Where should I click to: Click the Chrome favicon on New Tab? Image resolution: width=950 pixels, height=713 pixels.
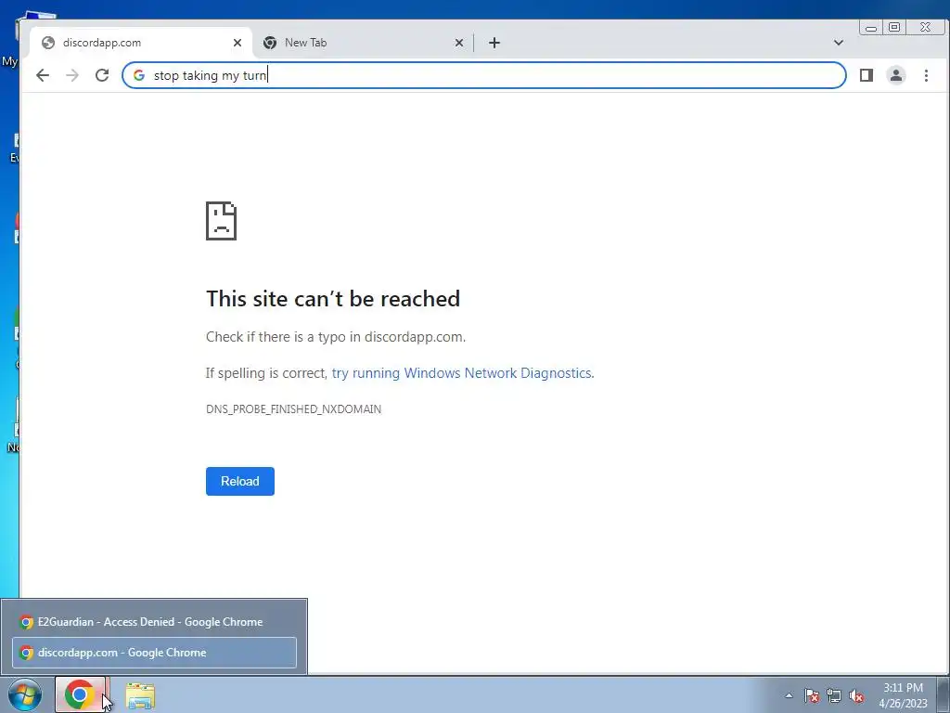tap(270, 43)
